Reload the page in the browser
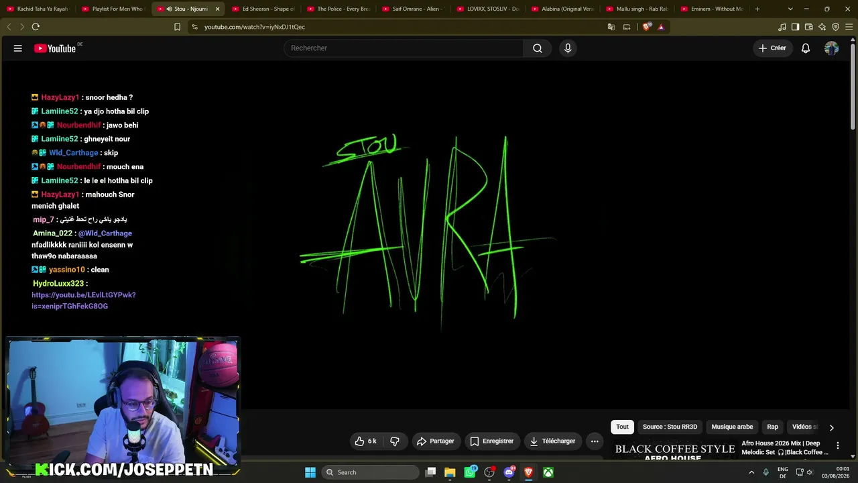Viewport: 858px width, 483px height. point(36,27)
